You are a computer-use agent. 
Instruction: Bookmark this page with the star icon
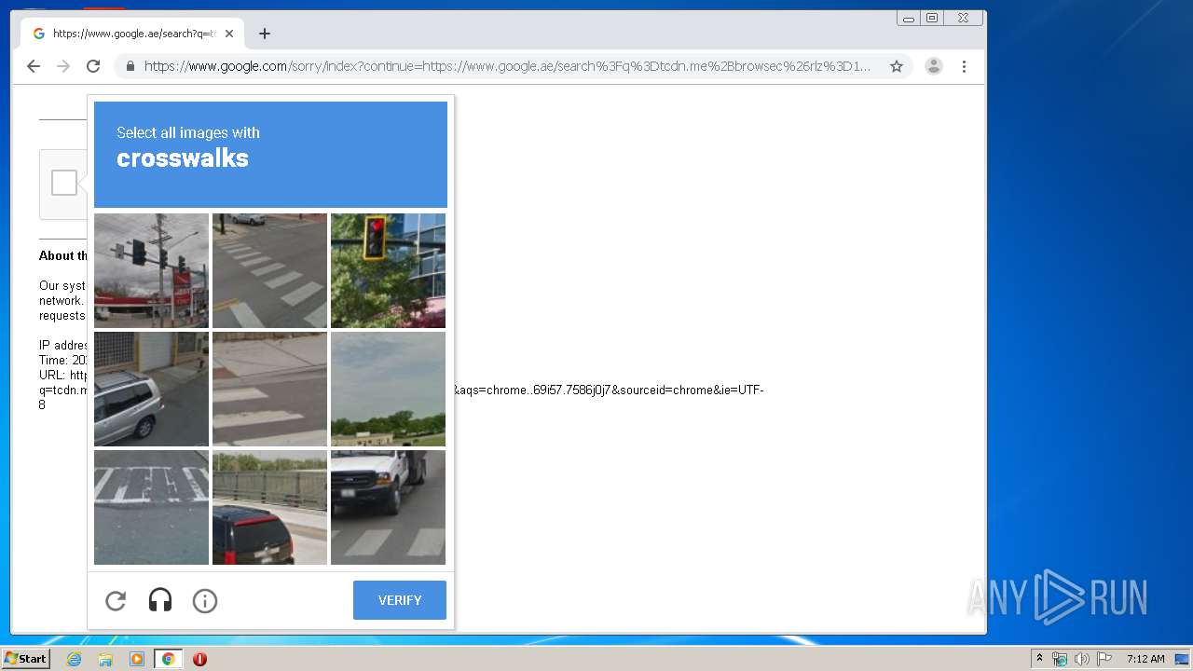coord(897,66)
